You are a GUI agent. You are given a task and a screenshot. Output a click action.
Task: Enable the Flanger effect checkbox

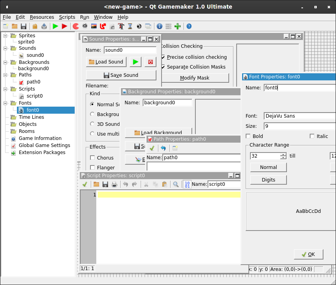(92, 167)
